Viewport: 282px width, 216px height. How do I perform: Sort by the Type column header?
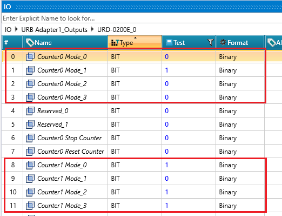pyautogui.click(x=135, y=43)
